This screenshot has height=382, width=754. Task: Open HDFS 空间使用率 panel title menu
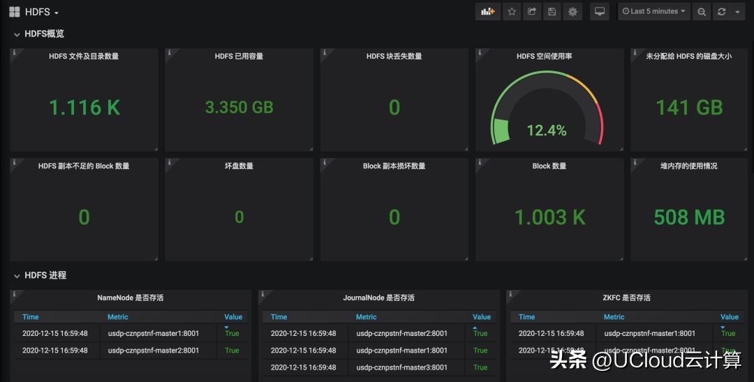click(545, 57)
